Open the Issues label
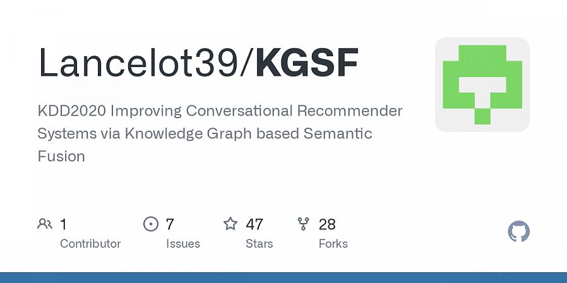Image resolution: width=567 pixels, height=283 pixels. 183,243
